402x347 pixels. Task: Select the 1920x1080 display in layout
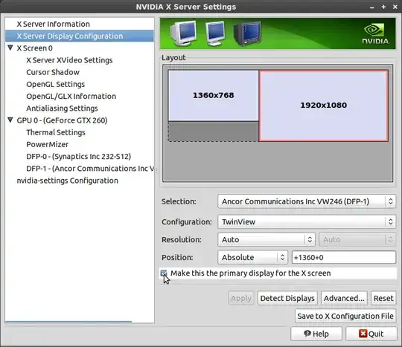click(x=324, y=106)
